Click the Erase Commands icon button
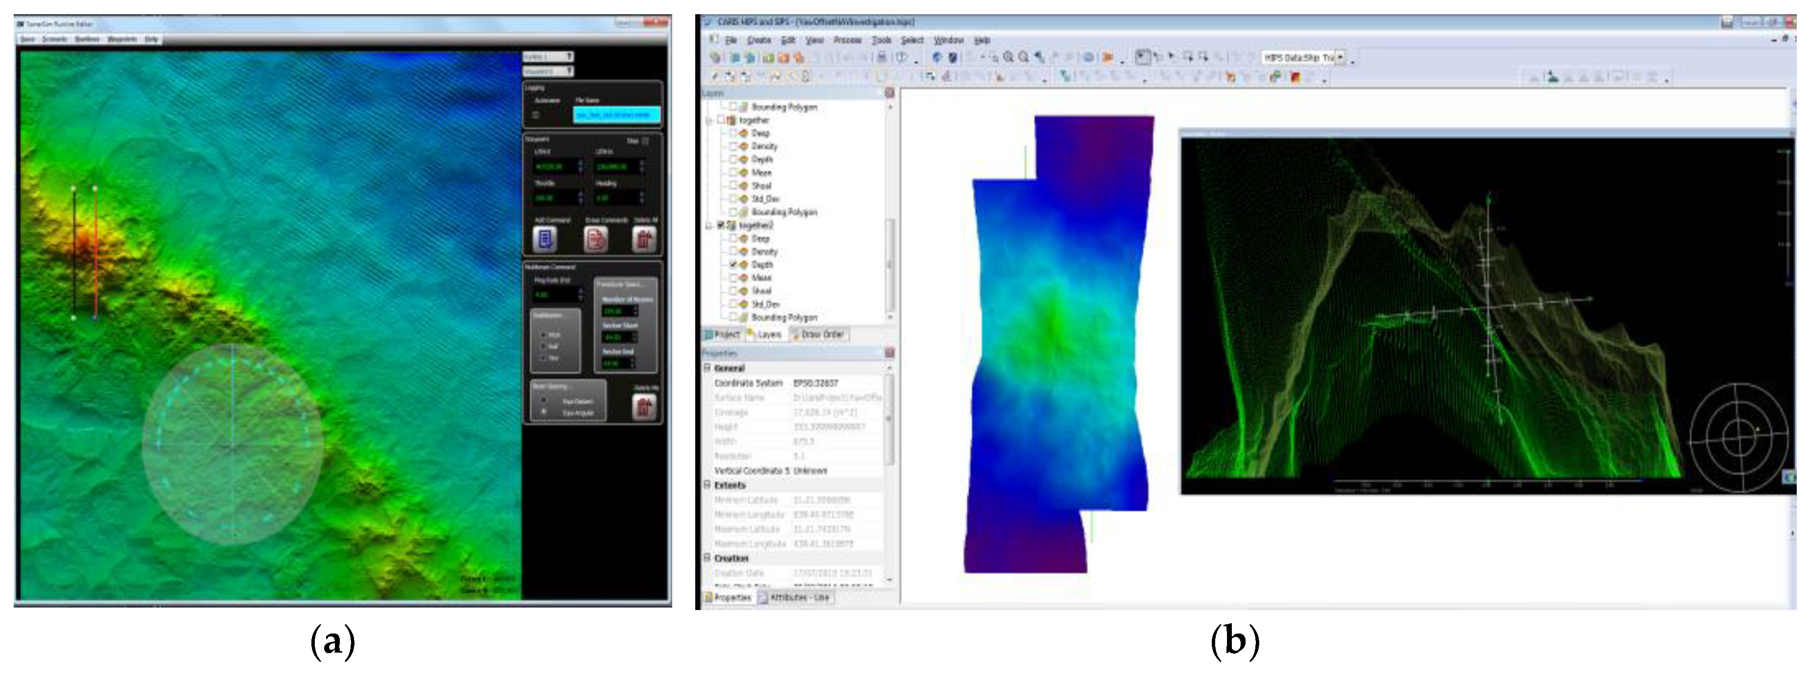This screenshot has width=1813, height=682. point(595,240)
